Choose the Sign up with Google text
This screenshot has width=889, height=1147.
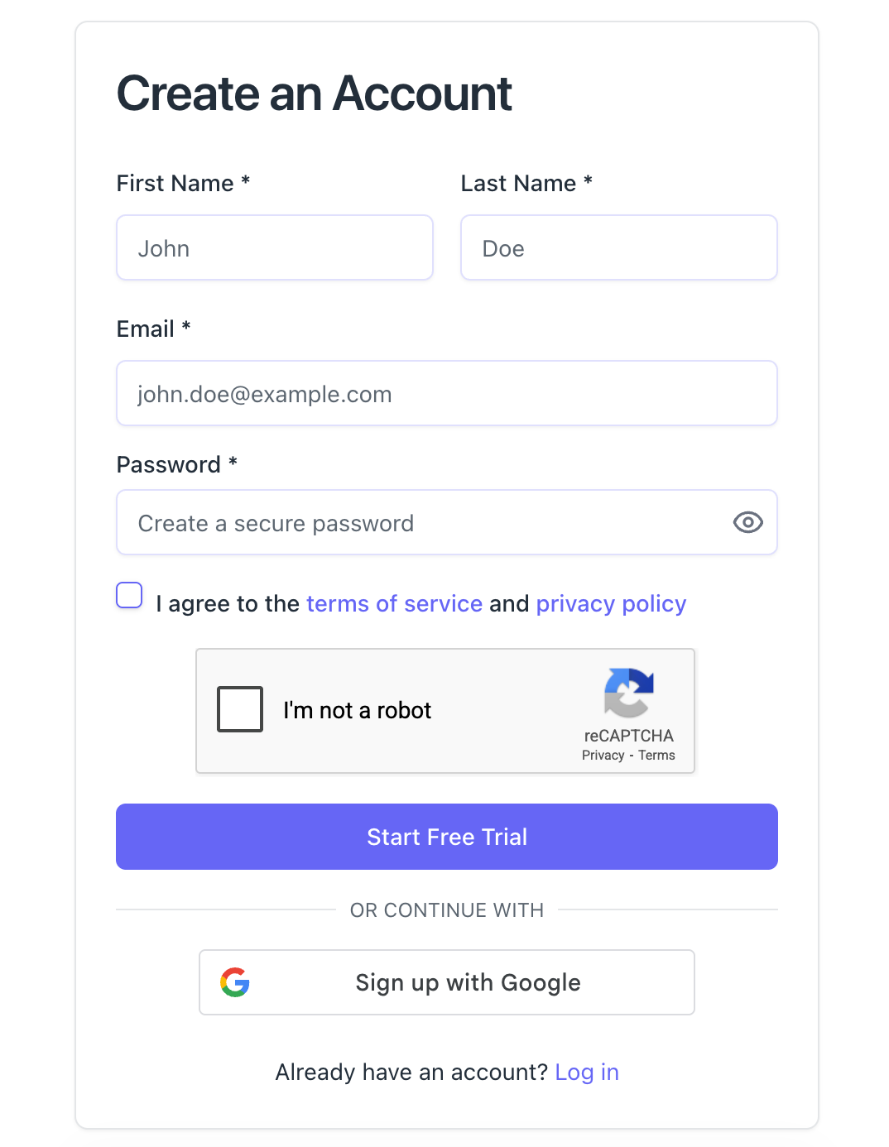coord(468,982)
